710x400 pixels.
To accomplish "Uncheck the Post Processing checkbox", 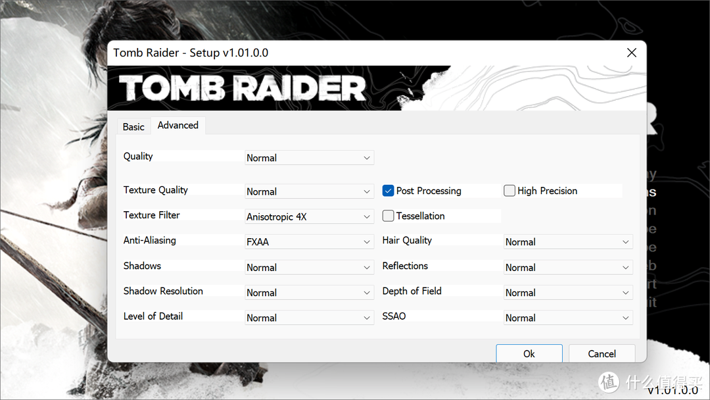I will (388, 191).
